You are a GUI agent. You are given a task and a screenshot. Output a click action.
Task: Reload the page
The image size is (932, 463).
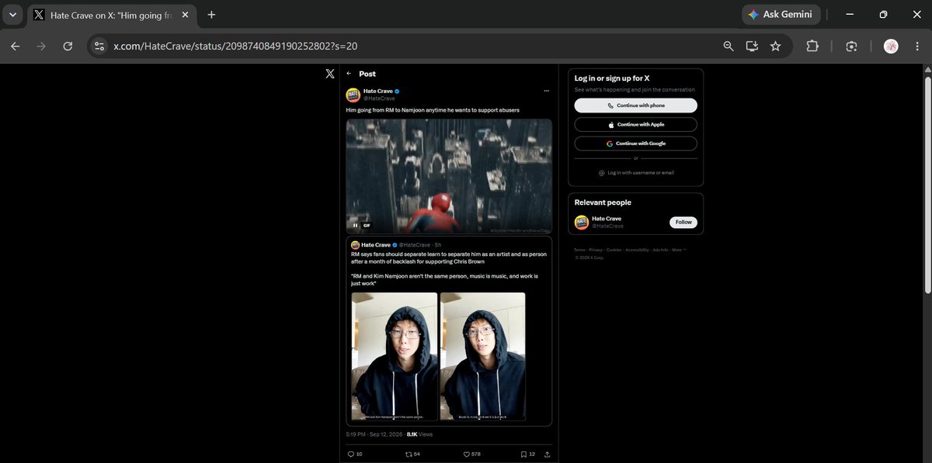coord(68,47)
